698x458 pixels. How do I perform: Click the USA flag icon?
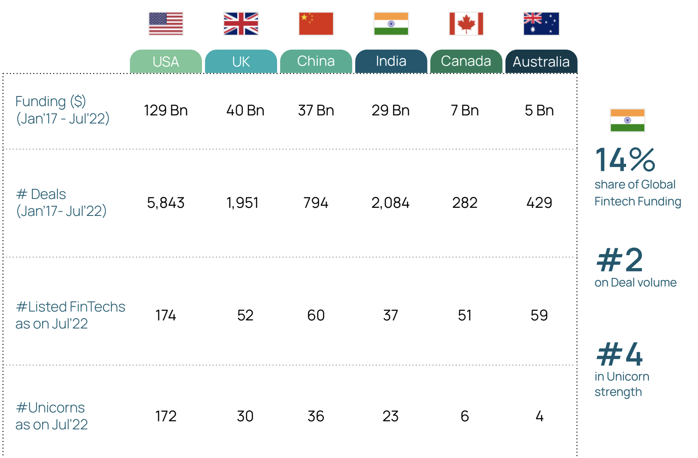point(166,24)
